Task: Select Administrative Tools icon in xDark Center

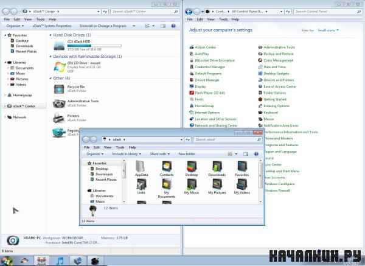Action: pyautogui.click(x=59, y=103)
